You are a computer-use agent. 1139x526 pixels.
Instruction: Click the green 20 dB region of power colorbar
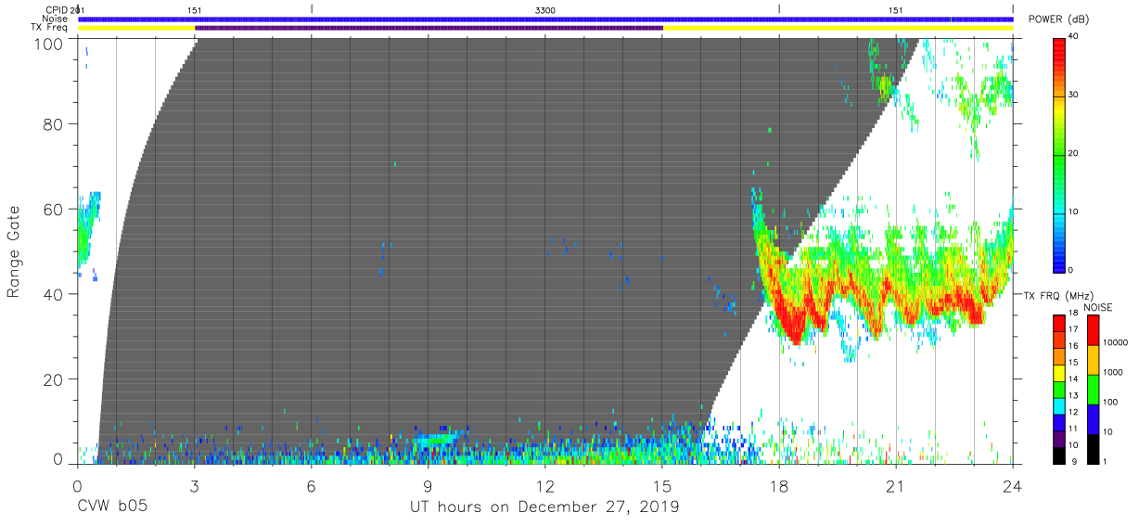(1058, 153)
